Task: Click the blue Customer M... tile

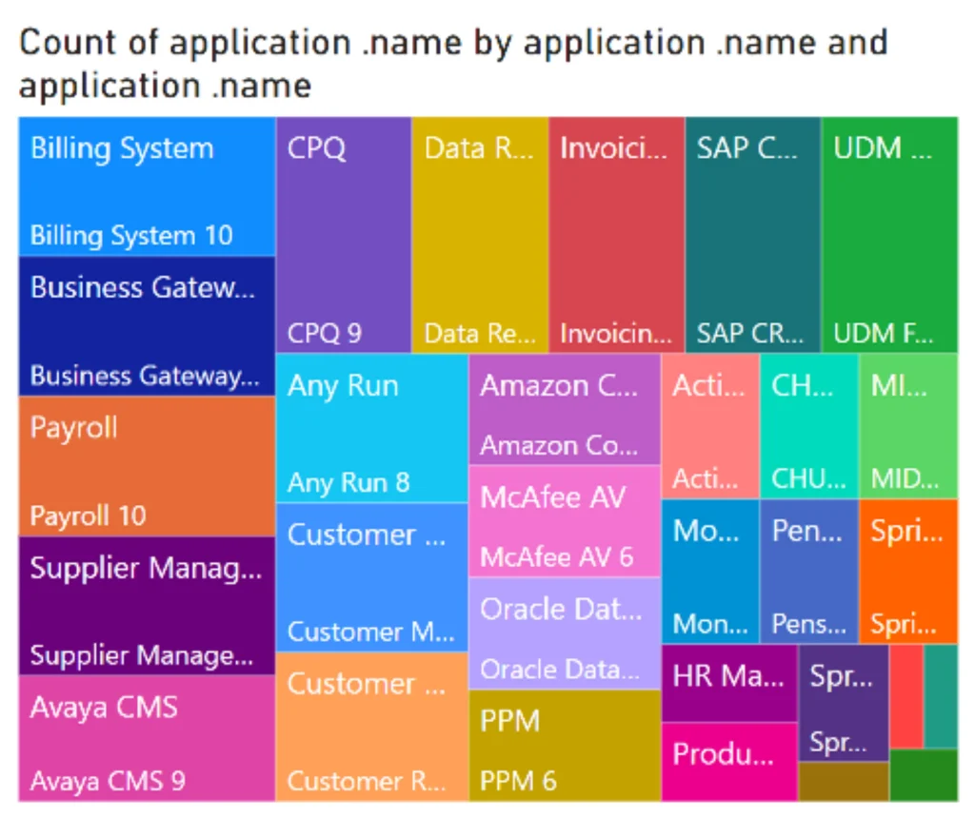Action: 372,577
